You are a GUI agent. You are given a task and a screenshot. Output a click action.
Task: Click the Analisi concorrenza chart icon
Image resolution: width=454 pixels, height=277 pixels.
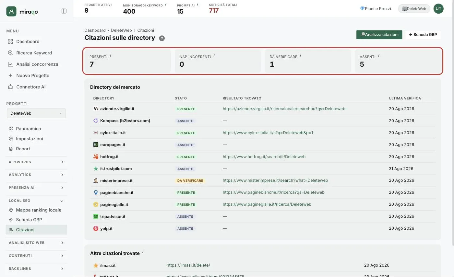10,64
